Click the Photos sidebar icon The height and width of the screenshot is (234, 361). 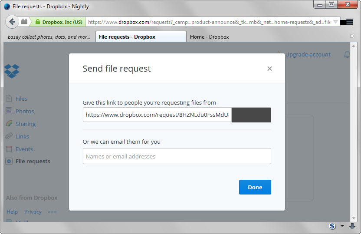(x=9, y=111)
